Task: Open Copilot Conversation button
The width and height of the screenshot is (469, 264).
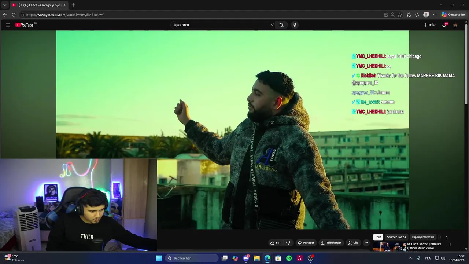Action: click(454, 15)
